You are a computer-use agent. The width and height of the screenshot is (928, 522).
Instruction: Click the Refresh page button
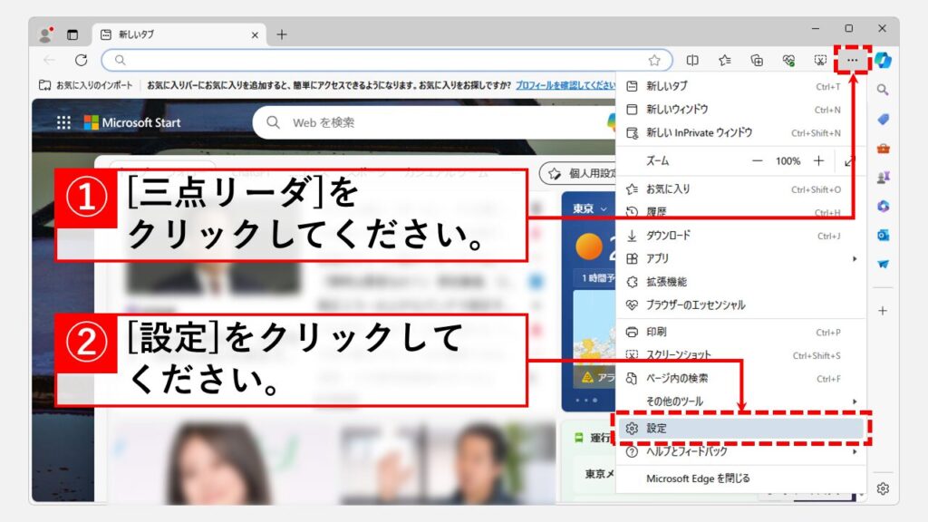(x=81, y=60)
